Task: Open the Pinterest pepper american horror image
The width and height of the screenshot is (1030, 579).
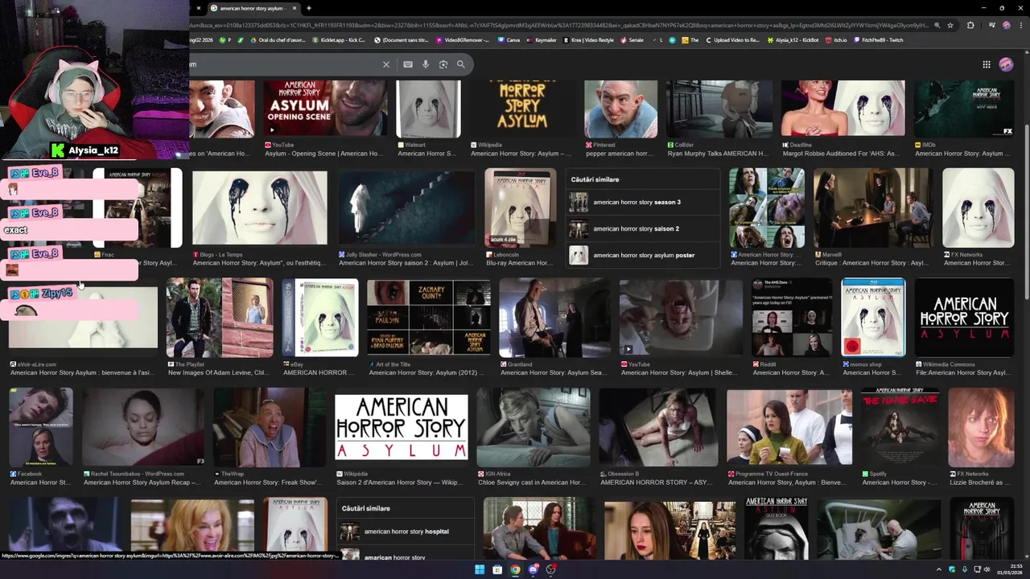Action: click(620, 109)
